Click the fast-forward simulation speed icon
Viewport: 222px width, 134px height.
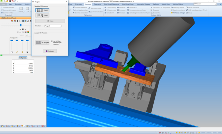25,29
